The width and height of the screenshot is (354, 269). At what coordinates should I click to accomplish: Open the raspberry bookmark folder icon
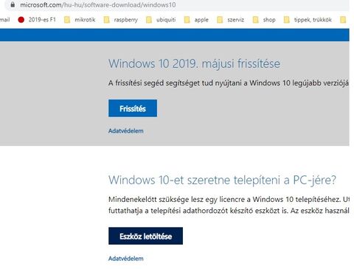pyautogui.click(x=106, y=20)
